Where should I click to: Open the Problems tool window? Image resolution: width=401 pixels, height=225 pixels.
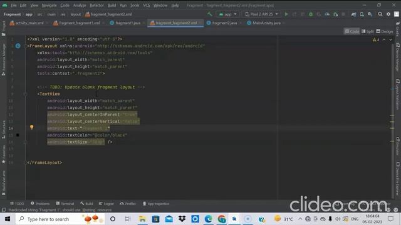(x=40, y=204)
